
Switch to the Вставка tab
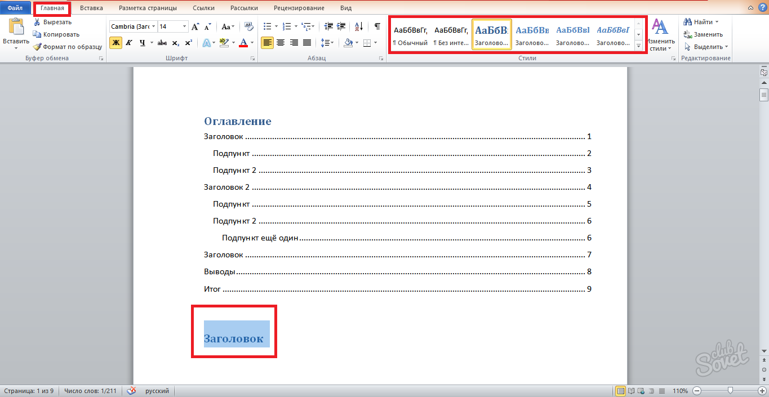pos(91,8)
